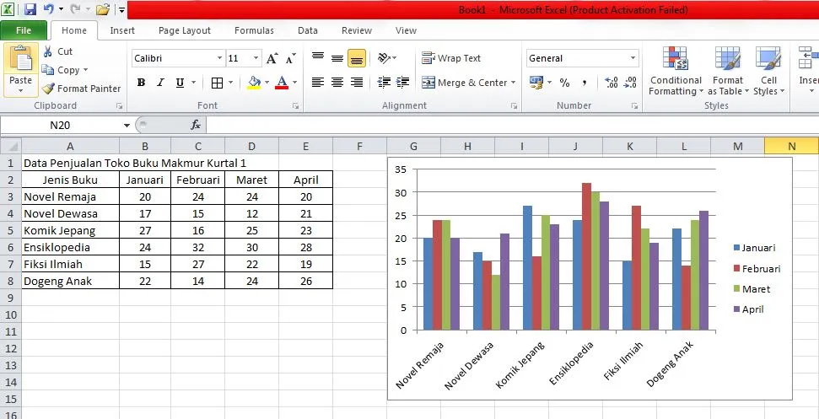Click Wrap Text button
Image resolution: width=819 pixels, height=419 pixels.
[451, 58]
